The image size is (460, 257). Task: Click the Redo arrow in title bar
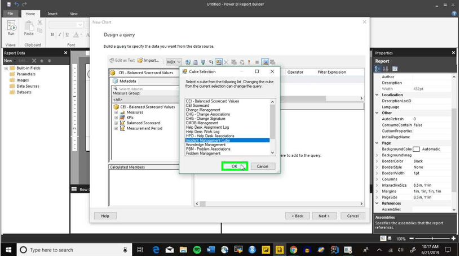point(24,4)
